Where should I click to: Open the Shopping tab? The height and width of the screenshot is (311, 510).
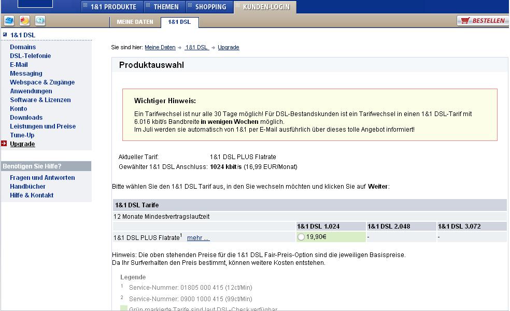click(210, 7)
